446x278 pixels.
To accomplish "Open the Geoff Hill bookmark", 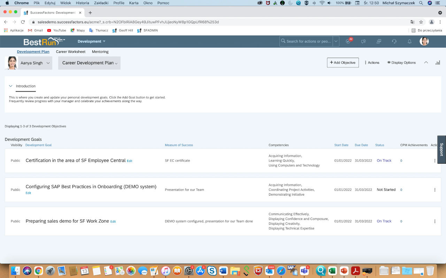I will coord(123,30).
